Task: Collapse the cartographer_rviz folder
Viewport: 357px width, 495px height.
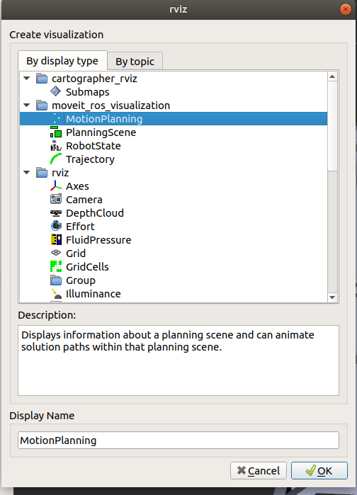Action: (x=27, y=79)
